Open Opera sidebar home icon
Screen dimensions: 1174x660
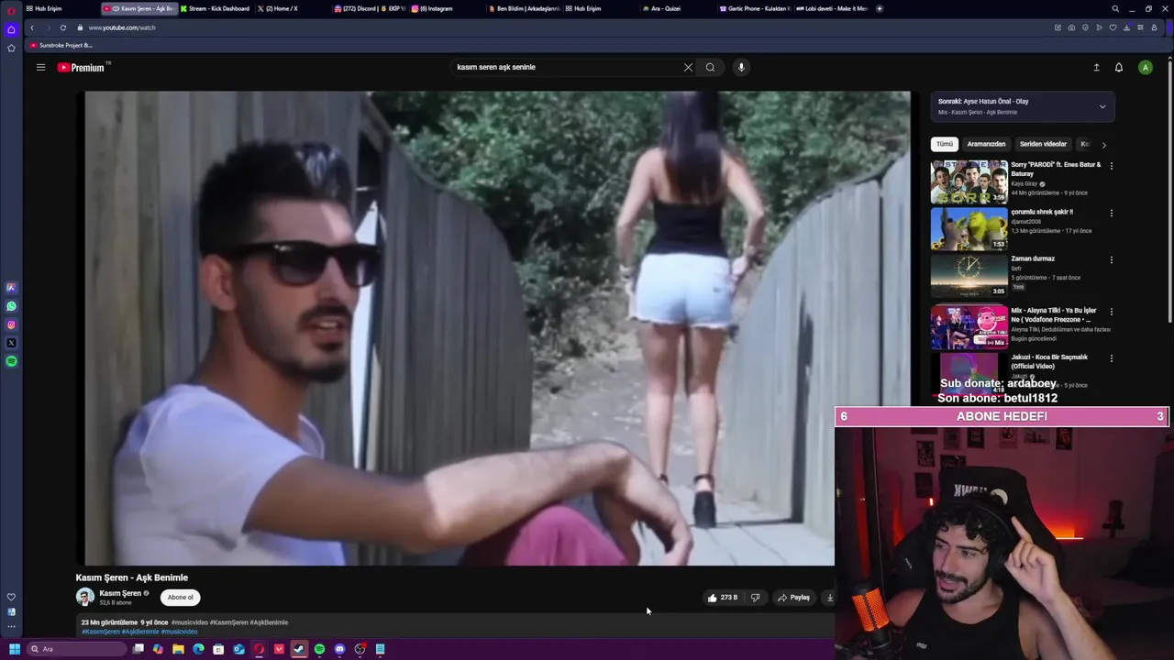pyautogui.click(x=11, y=29)
